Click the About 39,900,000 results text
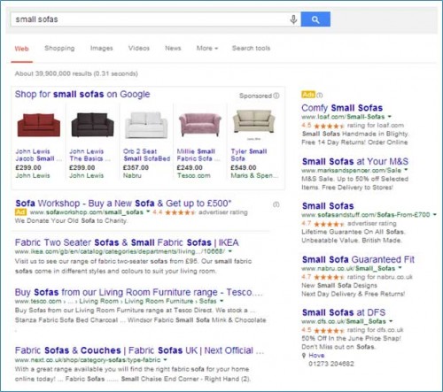Image resolution: width=443 pixels, height=392 pixels. tap(76, 73)
